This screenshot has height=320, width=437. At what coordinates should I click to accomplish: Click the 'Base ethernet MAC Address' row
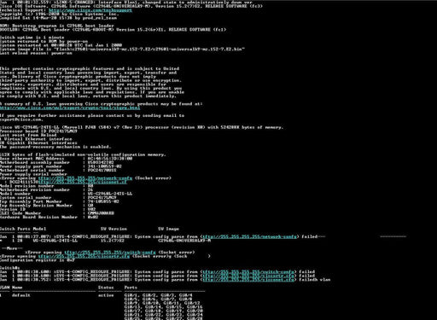coord(67,159)
